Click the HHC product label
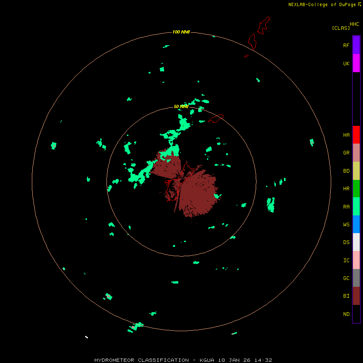Image resolution: width=363 pixels, height=363 pixels. click(355, 24)
